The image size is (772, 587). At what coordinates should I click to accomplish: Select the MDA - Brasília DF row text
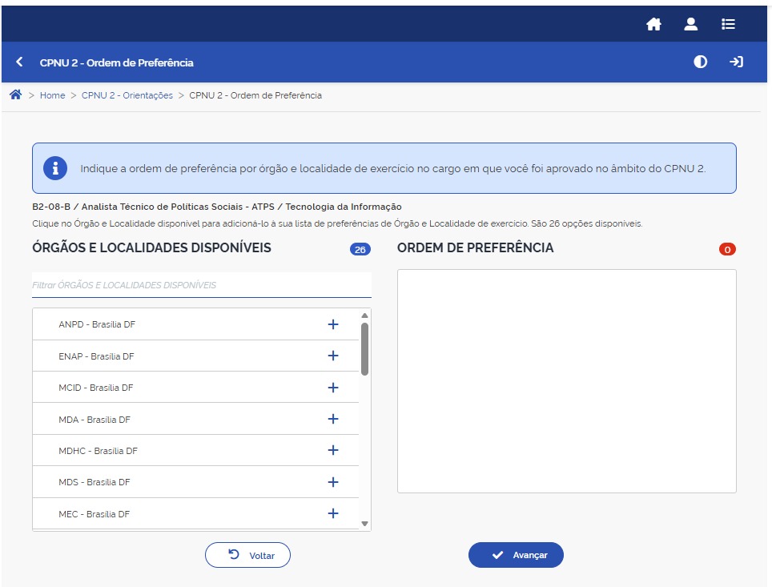click(x=94, y=420)
